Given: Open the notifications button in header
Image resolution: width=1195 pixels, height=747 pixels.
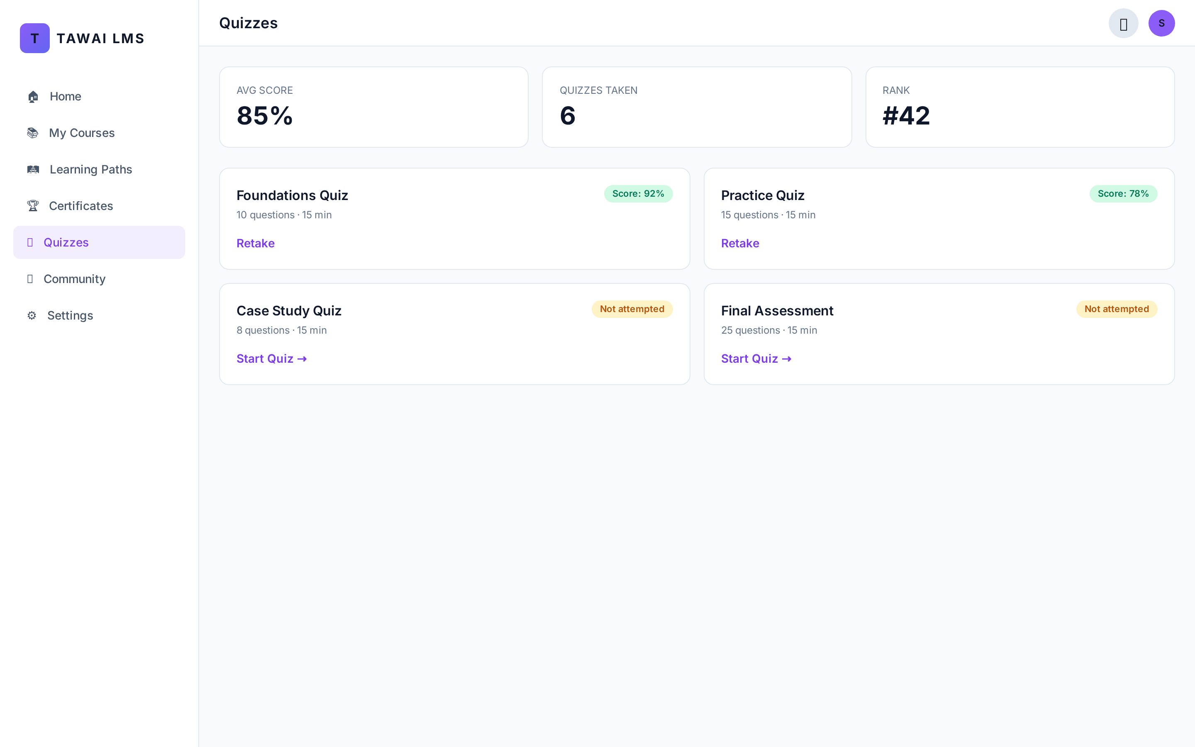Looking at the screenshot, I should (1123, 23).
